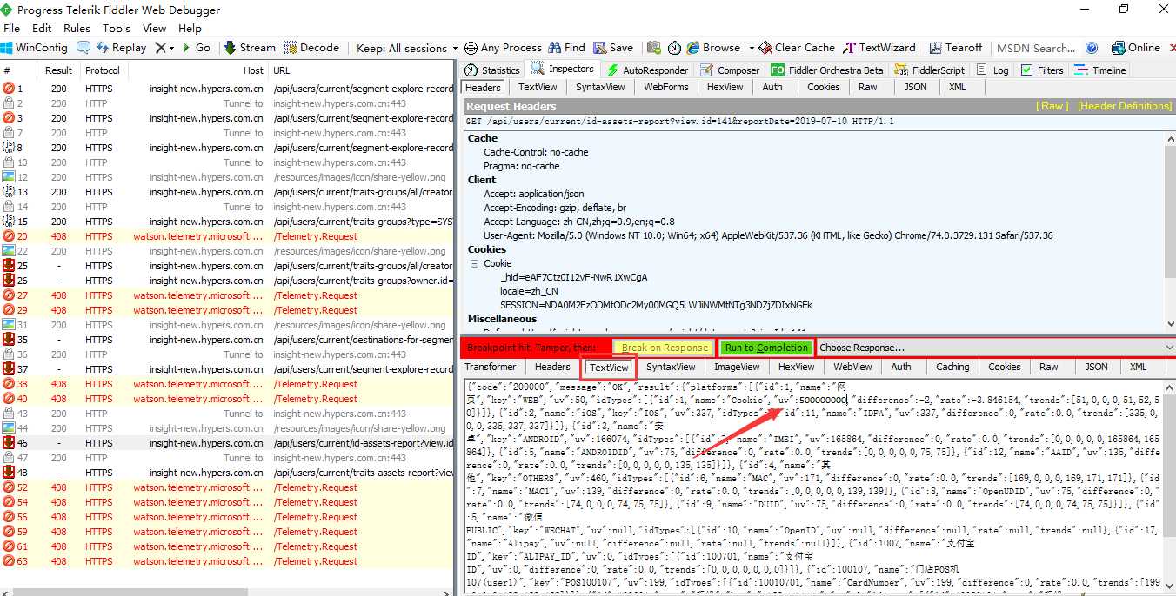Open the Remove (X) sessions dropdown
The image size is (1176, 596).
pyautogui.click(x=164, y=48)
